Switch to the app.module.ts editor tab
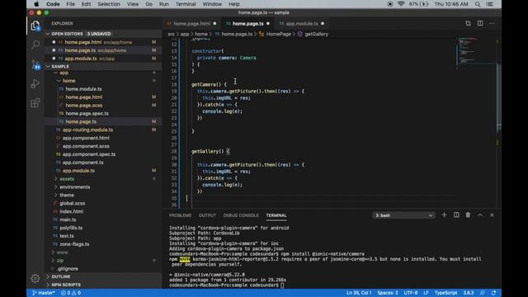Image resolution: width=528 pixels, height=297 pixels. click(302, 24)
